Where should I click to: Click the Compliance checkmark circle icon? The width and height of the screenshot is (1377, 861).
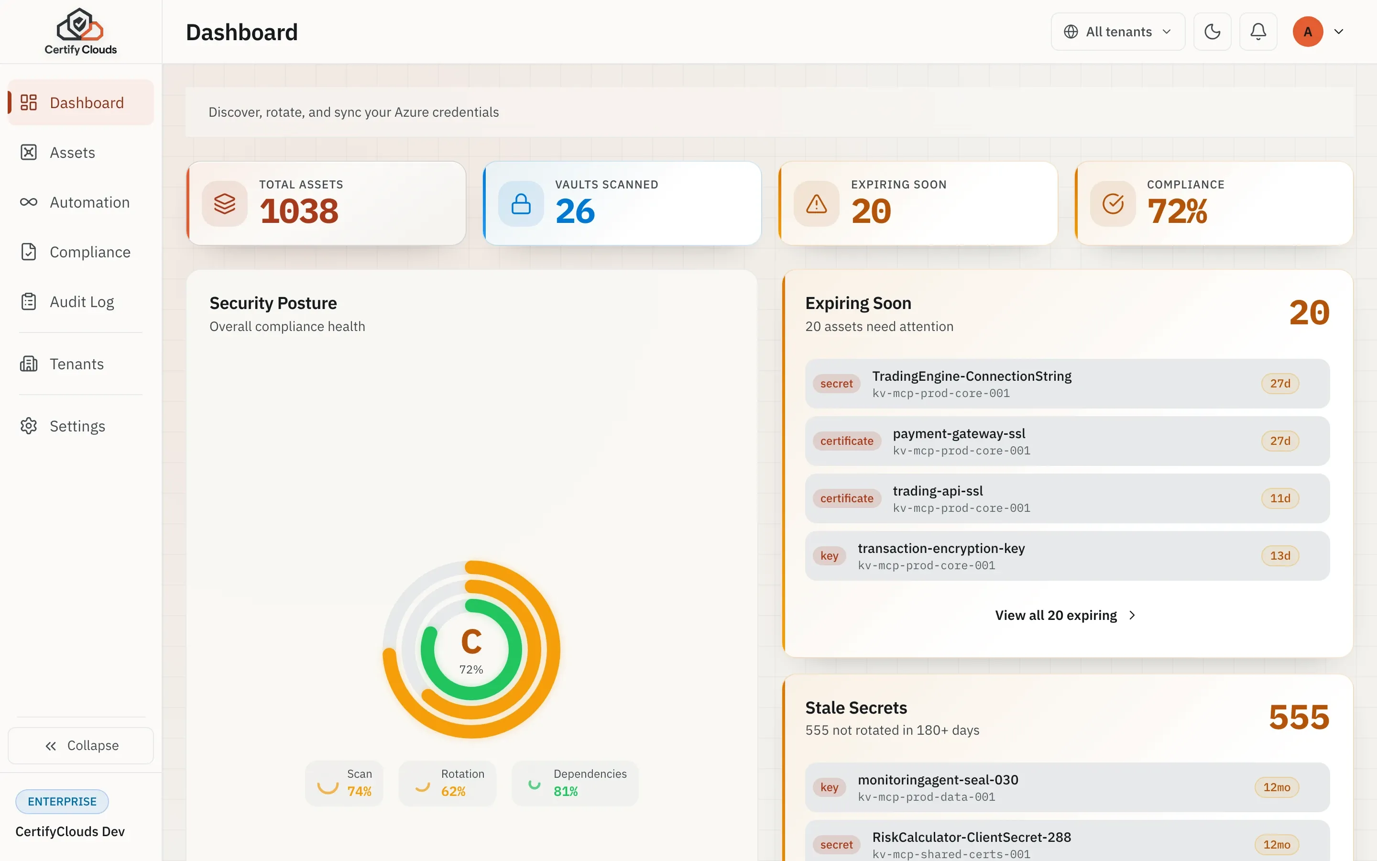[x=1113, y=203]
